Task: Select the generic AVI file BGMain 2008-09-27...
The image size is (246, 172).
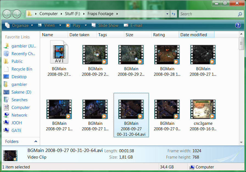Action: 59,52
